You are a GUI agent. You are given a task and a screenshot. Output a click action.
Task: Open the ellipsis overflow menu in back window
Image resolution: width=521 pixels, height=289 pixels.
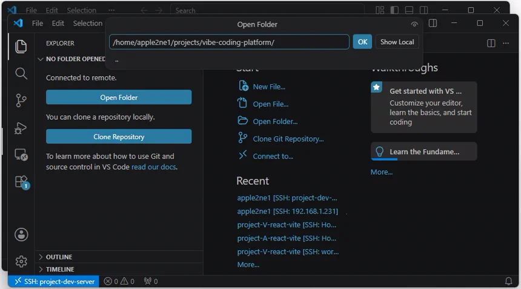pyautogui.click(x=111, y=10)
